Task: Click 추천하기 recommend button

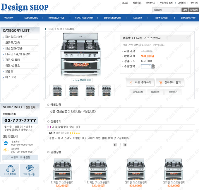Action: (x=173, y=92)
